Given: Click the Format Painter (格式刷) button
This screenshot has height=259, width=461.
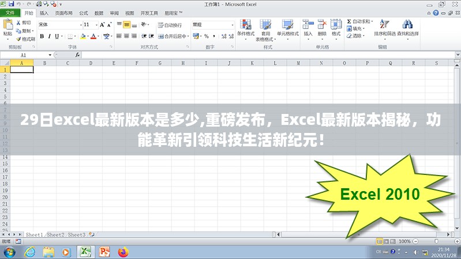Looking at the screenshot, I should pyautogui.click(x=27, y=39).
